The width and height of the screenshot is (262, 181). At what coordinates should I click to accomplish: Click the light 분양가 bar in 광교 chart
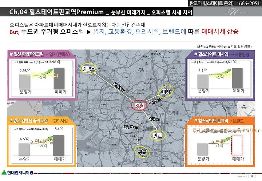click(x=24, y=150)
